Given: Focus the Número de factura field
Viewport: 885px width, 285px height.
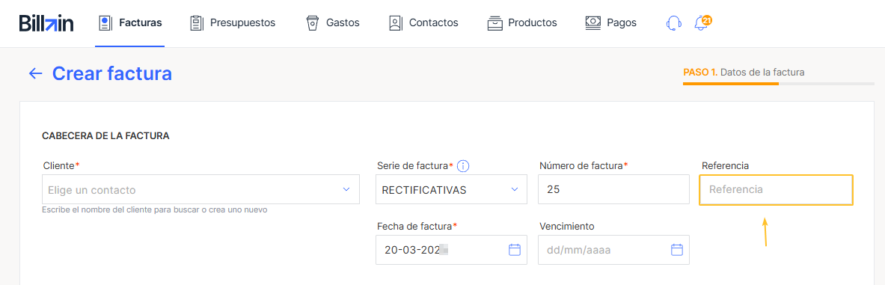Looking at the screenshot, I should (x=614, y=189).
